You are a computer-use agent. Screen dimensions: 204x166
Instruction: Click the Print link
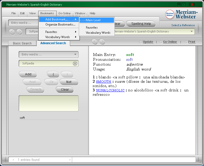point(192,42)
